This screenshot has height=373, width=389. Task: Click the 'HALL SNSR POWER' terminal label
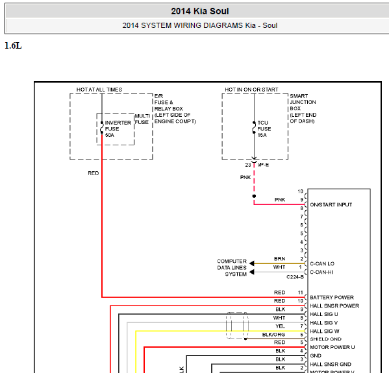[x=334, y=306]
